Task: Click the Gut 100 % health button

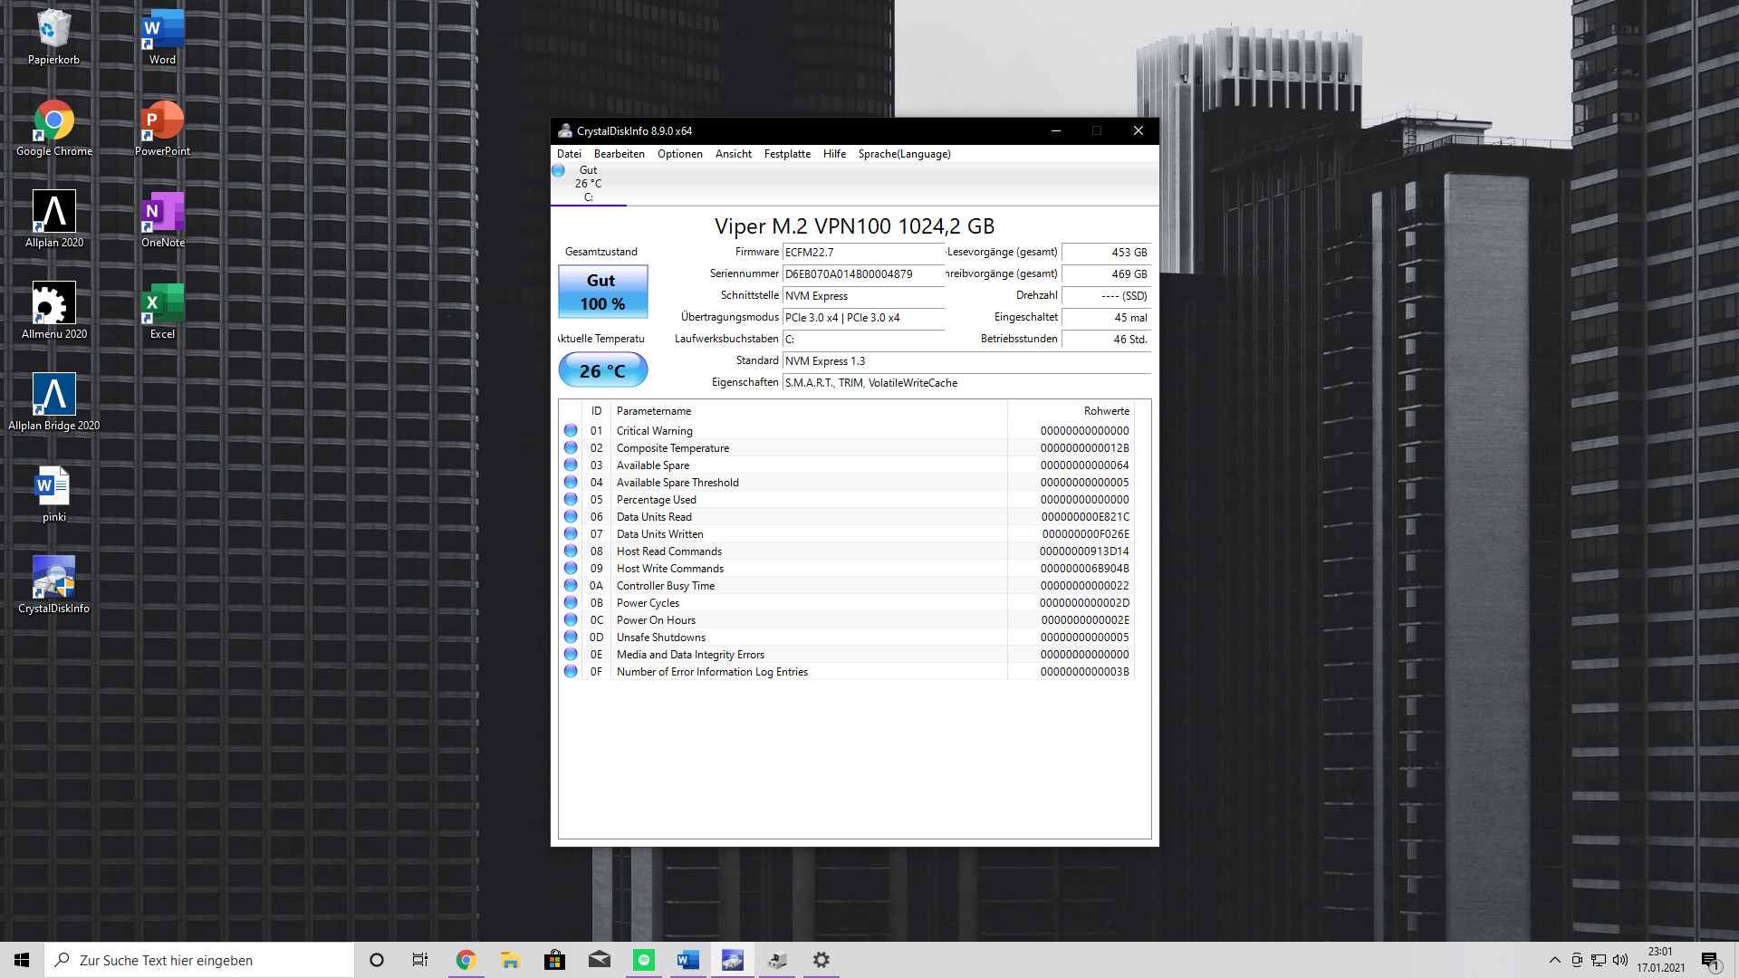Action: pyautogui.click(x=602, y=292)
